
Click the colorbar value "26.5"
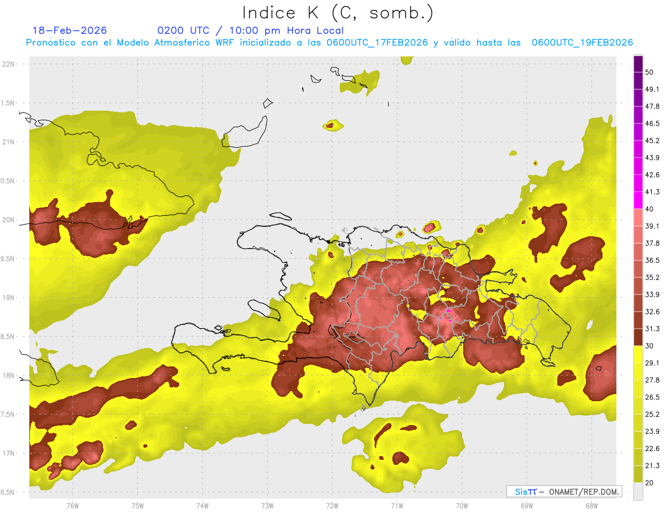[x=652, y=397]
